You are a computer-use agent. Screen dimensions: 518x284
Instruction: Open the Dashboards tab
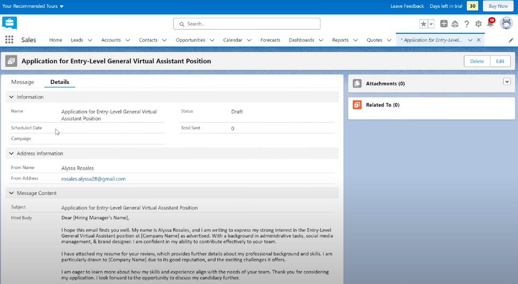coord(301,40)
